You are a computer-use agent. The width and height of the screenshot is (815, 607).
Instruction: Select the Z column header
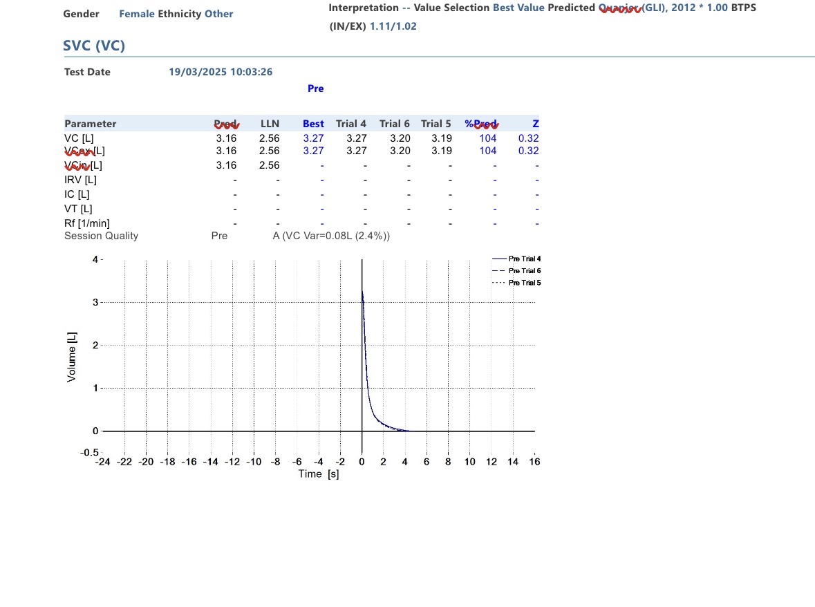(x=535, y=124)
